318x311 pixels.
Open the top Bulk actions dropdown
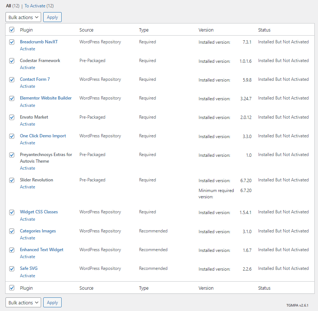(23, 17)
